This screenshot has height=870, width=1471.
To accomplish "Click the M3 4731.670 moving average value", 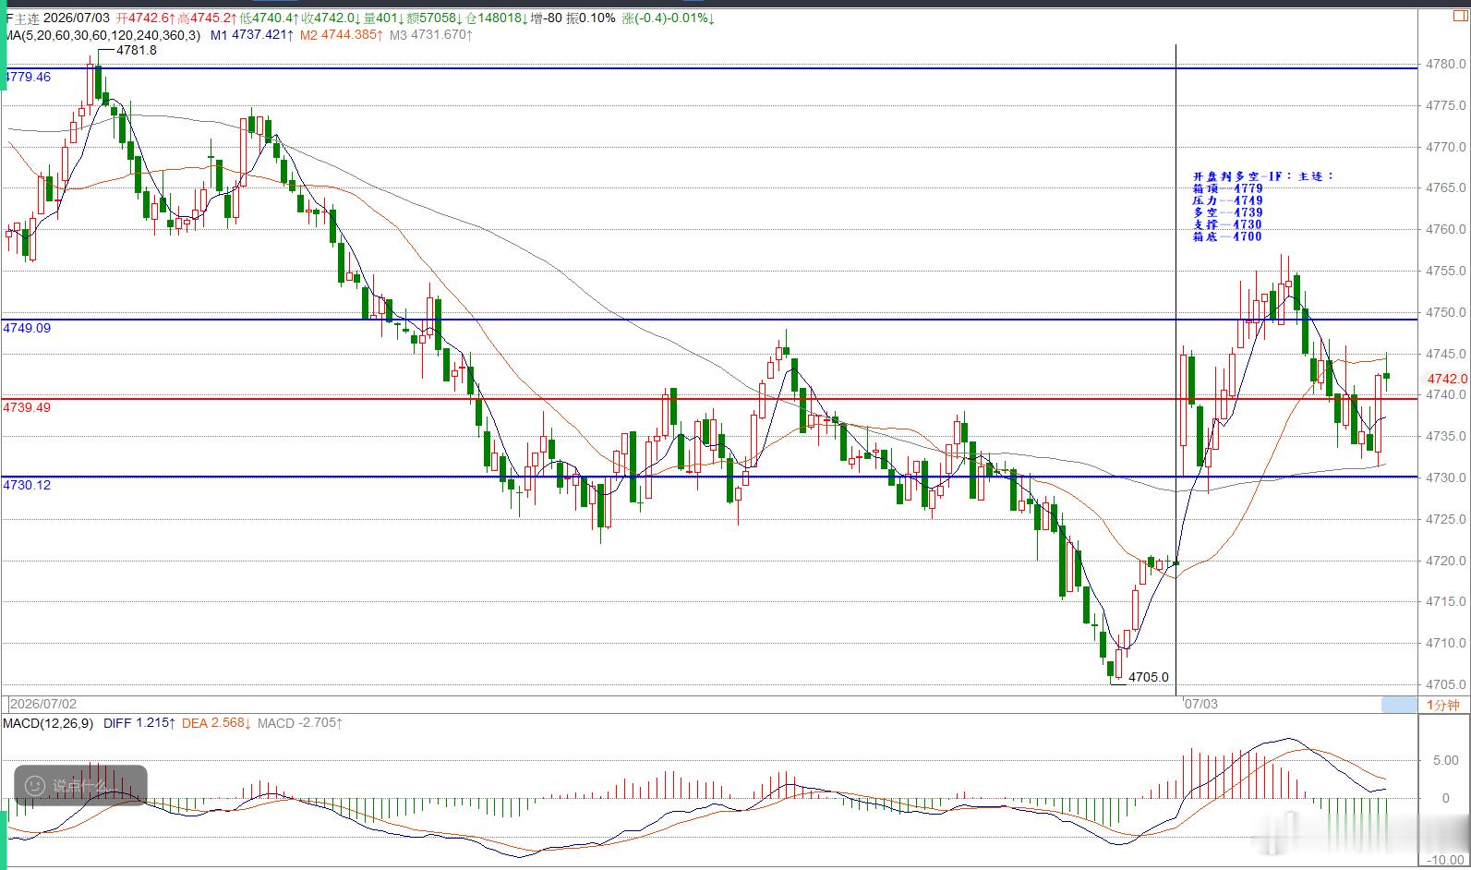I will point(430,35).
